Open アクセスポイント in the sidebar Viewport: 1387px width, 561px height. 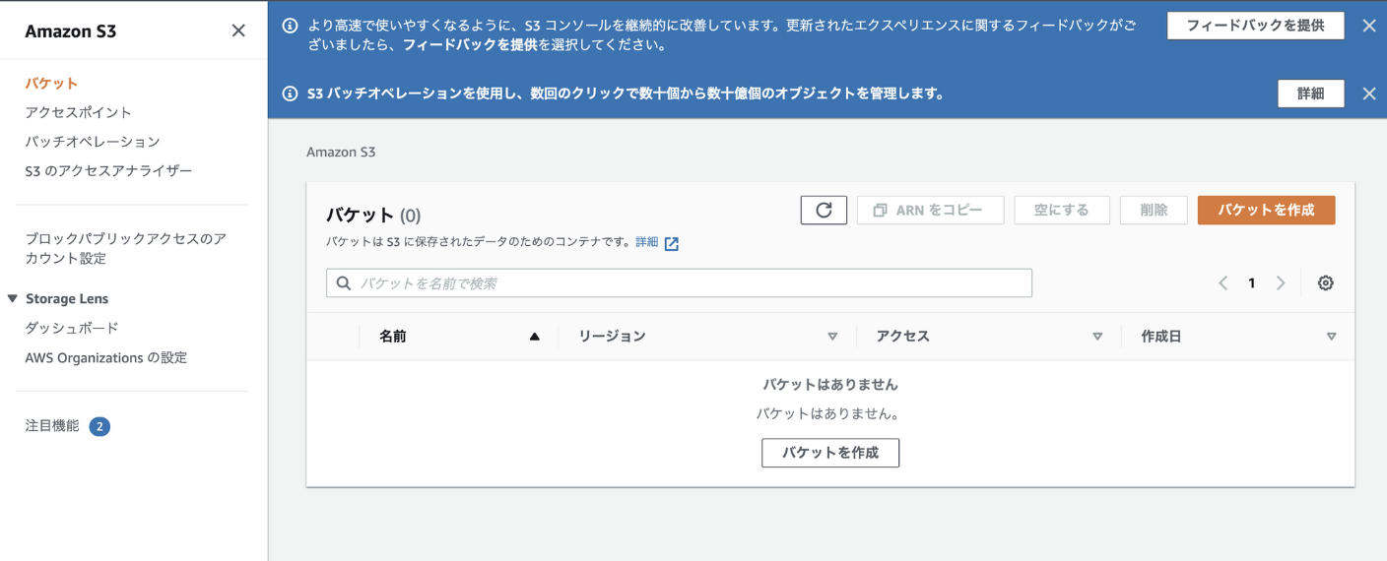coord(78,112)
